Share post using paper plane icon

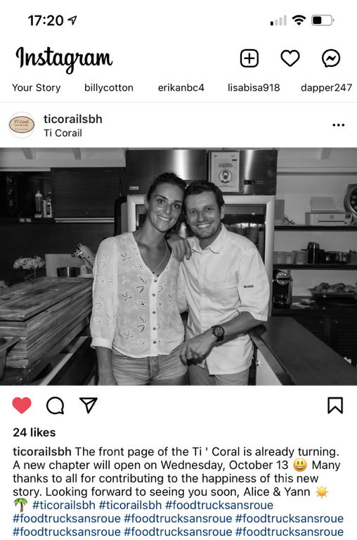[x=89, y=405]
